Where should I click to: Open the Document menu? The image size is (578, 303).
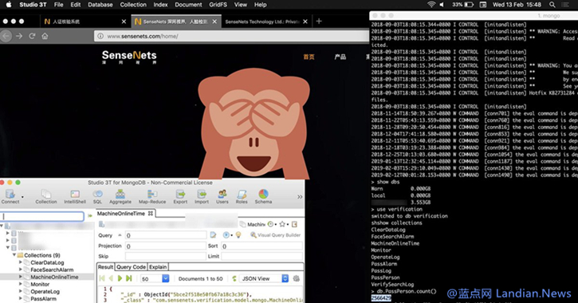pyautogui.click(x=188, y=5)
